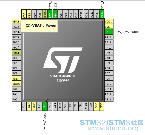Click the PH0/.. oscillator pin
This screenshot has width=145, height=135.
(17, 42)
